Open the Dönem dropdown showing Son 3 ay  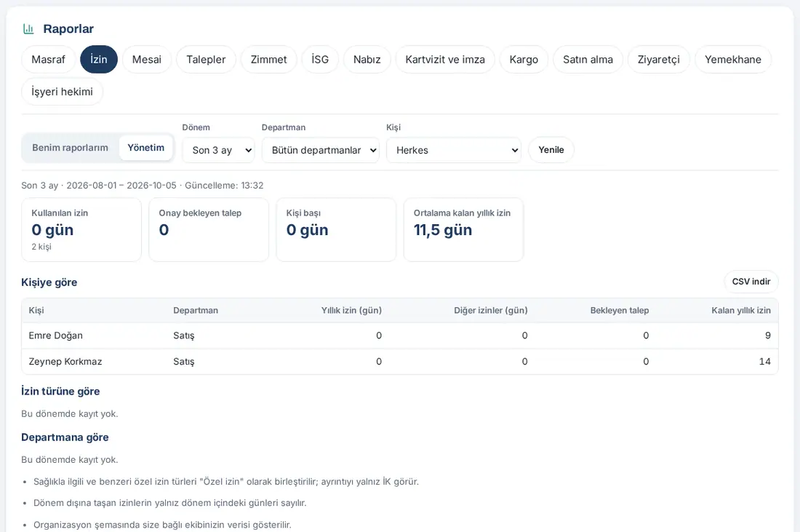tap(218, 150)
